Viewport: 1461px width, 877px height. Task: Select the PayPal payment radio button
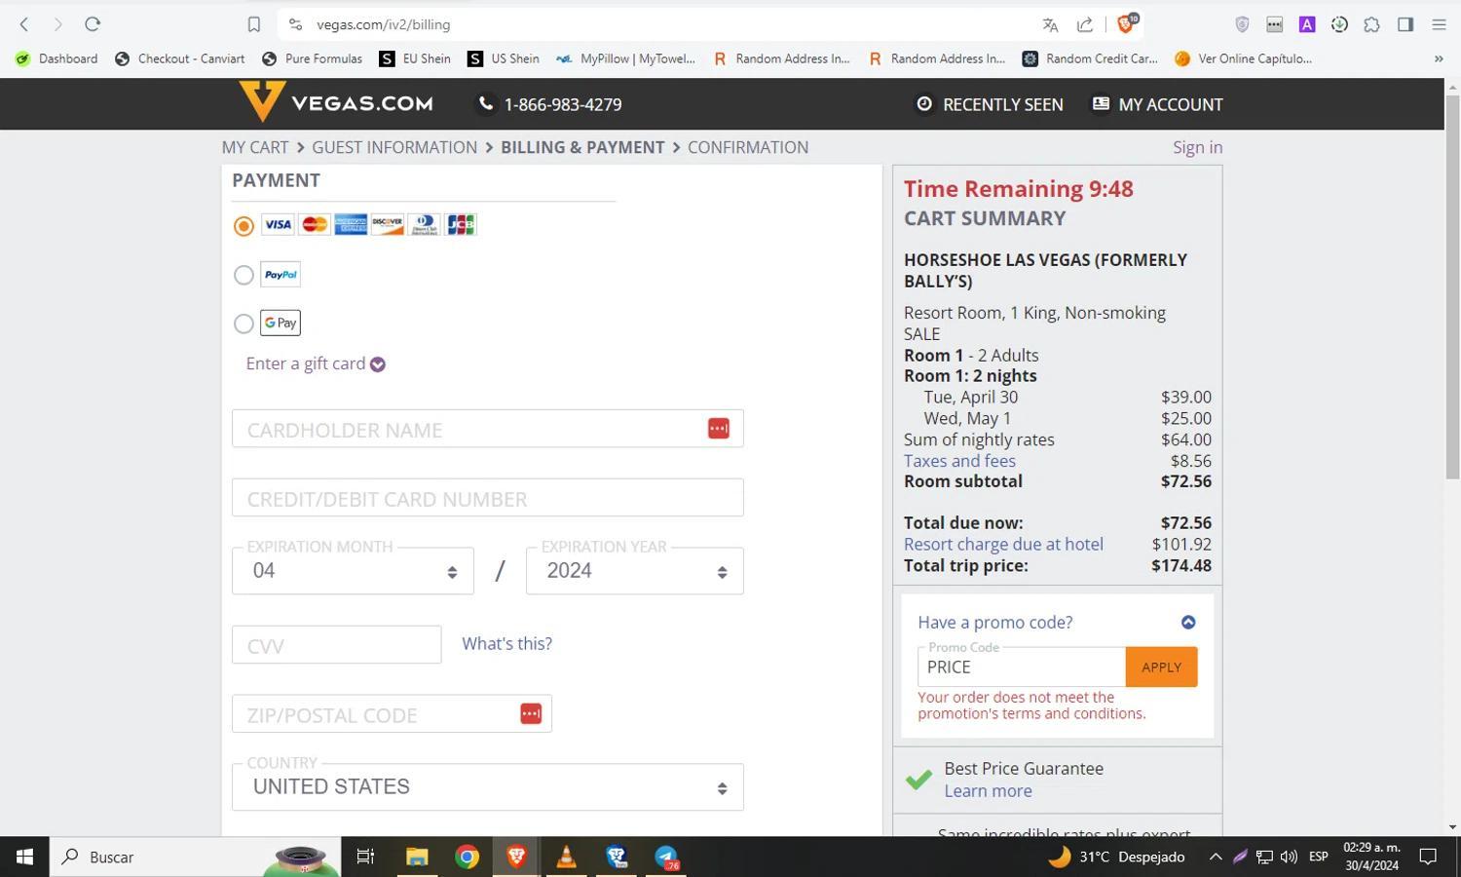click(243, 275)
